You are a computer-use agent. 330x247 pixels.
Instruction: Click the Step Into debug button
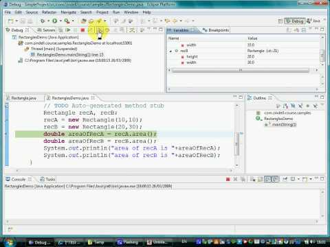[99, 30]
